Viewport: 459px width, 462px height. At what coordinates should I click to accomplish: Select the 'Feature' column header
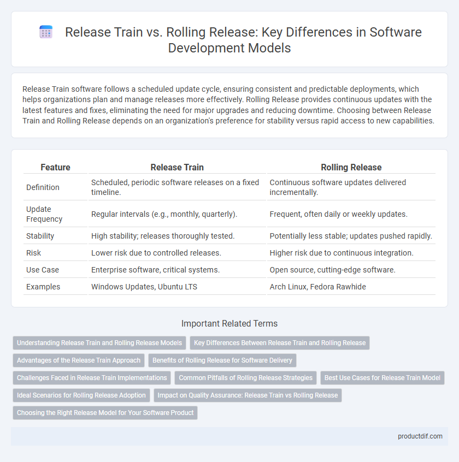click(x=55, y=167)
